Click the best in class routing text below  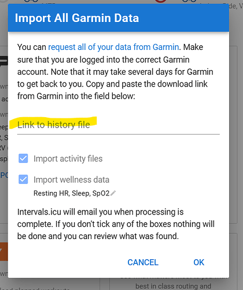[173, 286]
